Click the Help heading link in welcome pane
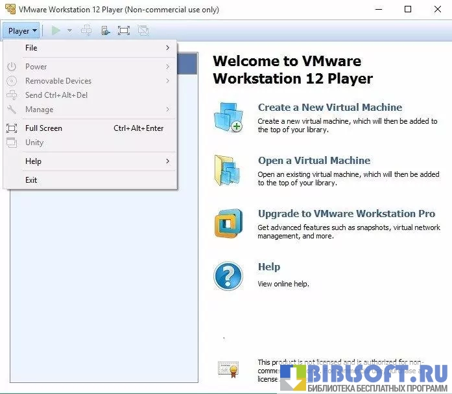 [269, 267]
